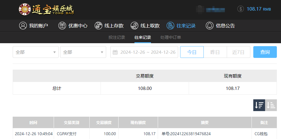Viewport: 281px width, 139px height.
Task: Click the blurred username in the header
Action: [215, 10]
